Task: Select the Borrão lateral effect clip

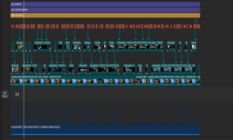Action: pyautogui.click(x=104, y=10)
